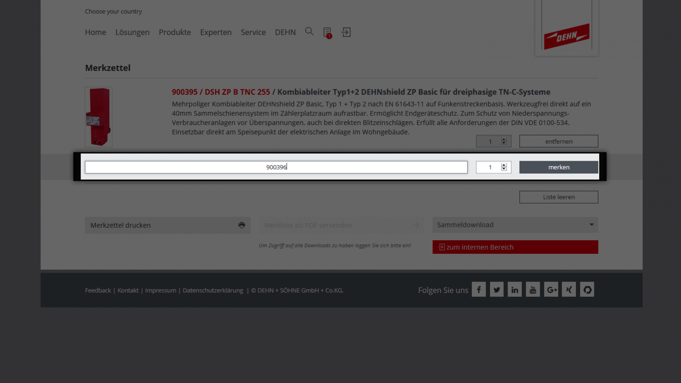Open product link 900395 / DSH ZP B TNC 255
Viewport: 681px width, 383px height.
(221, 92)
